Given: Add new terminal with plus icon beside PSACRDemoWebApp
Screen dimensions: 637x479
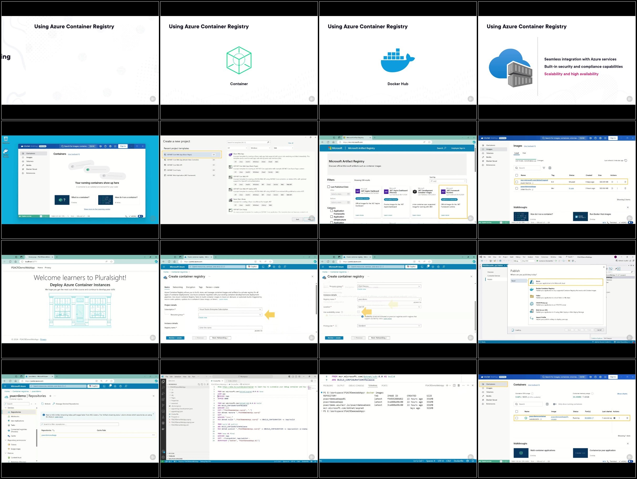Looking at the screenshot, I should tap(447, 386).
